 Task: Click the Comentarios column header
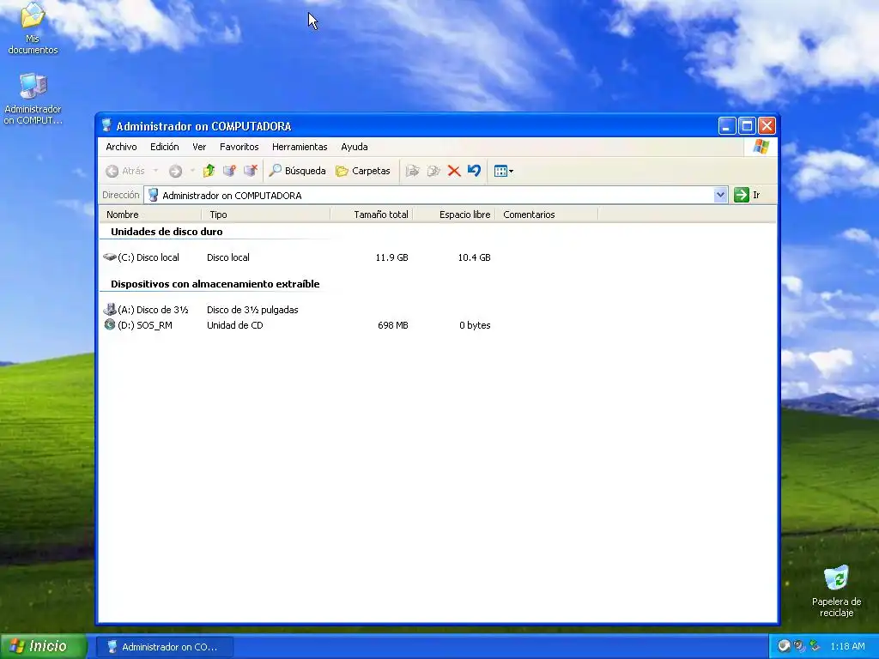point(547,215)
